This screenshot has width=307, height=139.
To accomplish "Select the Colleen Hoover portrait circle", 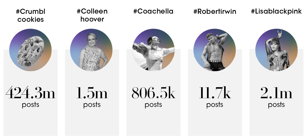I will click(91, 50).
